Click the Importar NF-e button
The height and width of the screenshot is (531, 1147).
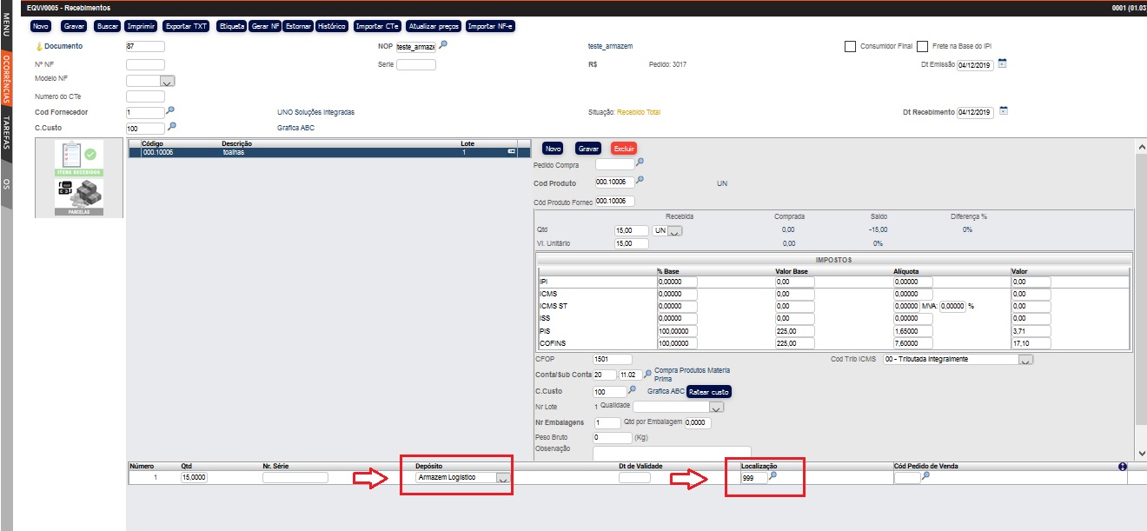coord(491,26)
